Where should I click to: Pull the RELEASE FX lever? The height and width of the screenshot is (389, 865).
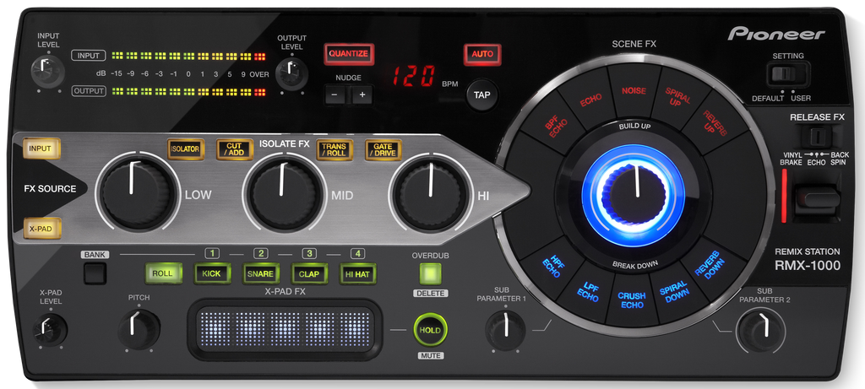click(x=819, y=198)
